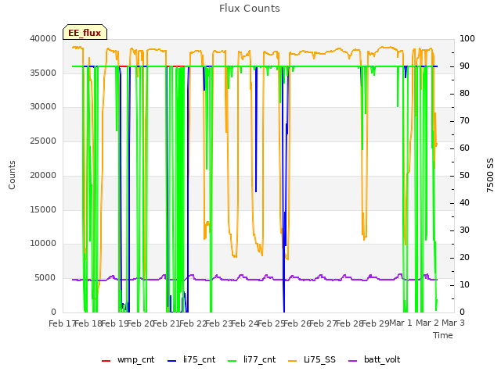501x375 pixels.
Task: Click the orange Li75_SS legend swatch
Action: 292,361
